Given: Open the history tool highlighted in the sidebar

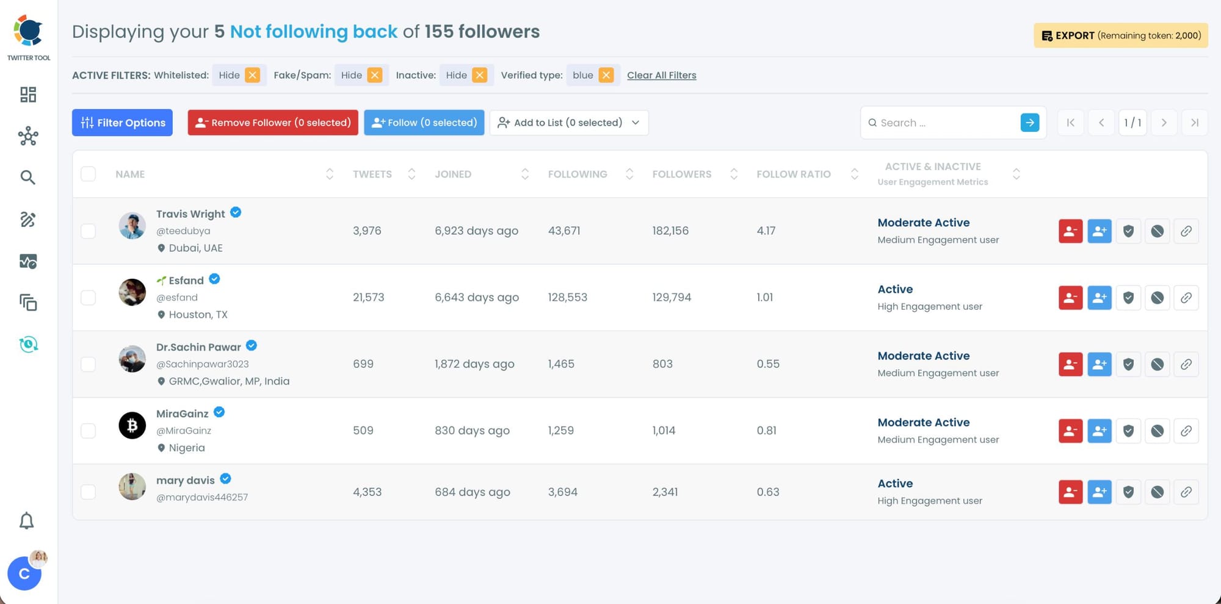Looking at the screenshot, I should pyautogui.click(x=27, y=343).
